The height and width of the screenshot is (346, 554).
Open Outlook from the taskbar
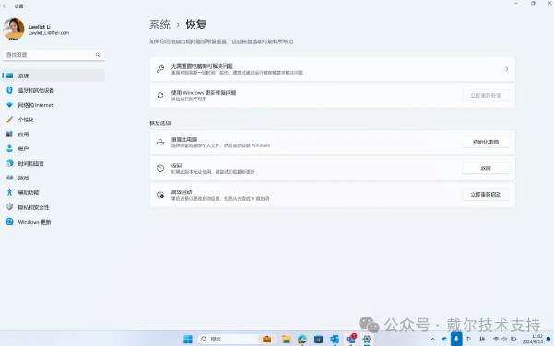pos(335,339)
